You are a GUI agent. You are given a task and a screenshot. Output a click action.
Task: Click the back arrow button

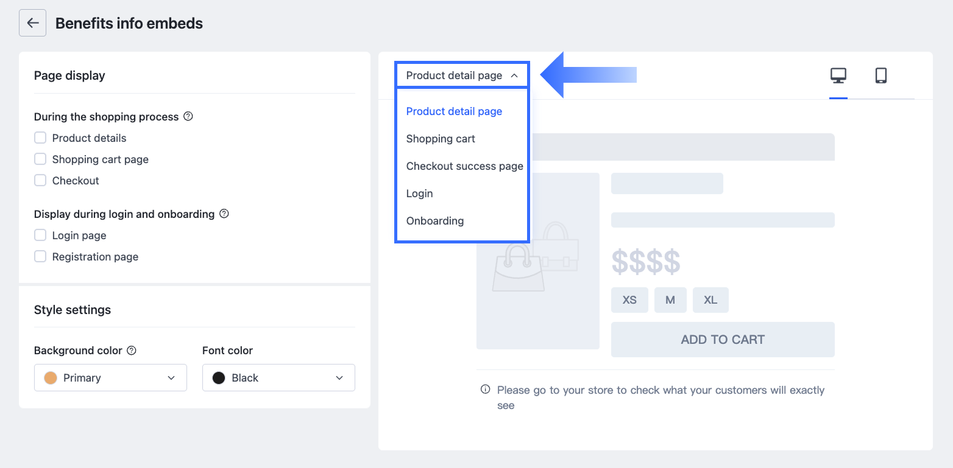pyautogui.click(x=32, y=23)
